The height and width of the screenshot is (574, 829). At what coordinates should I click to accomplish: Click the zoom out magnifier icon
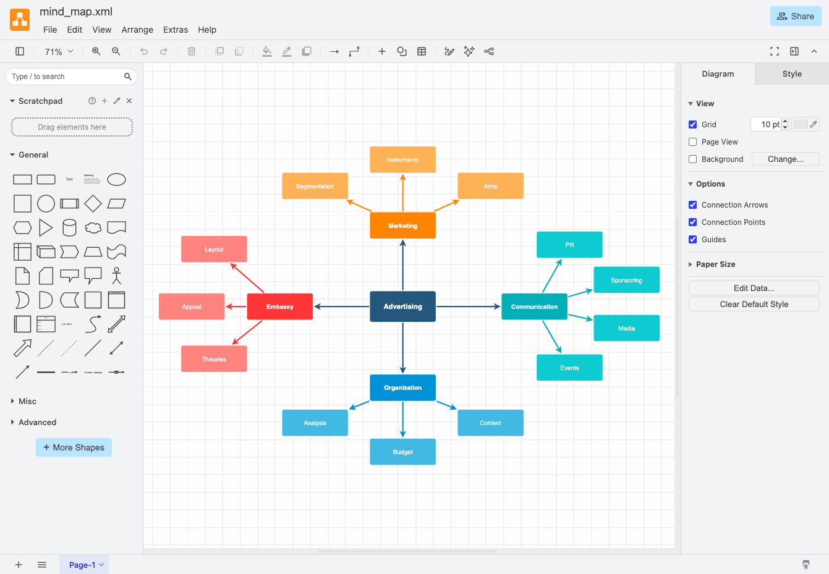[x=116, y=52]
